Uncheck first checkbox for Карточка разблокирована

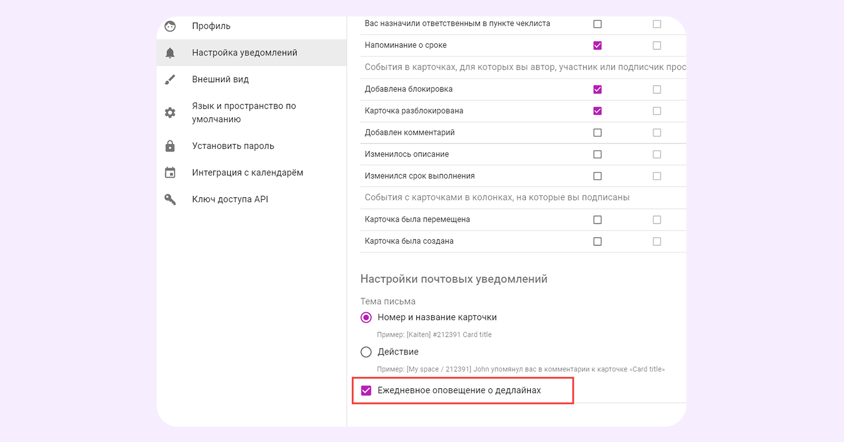598,111
